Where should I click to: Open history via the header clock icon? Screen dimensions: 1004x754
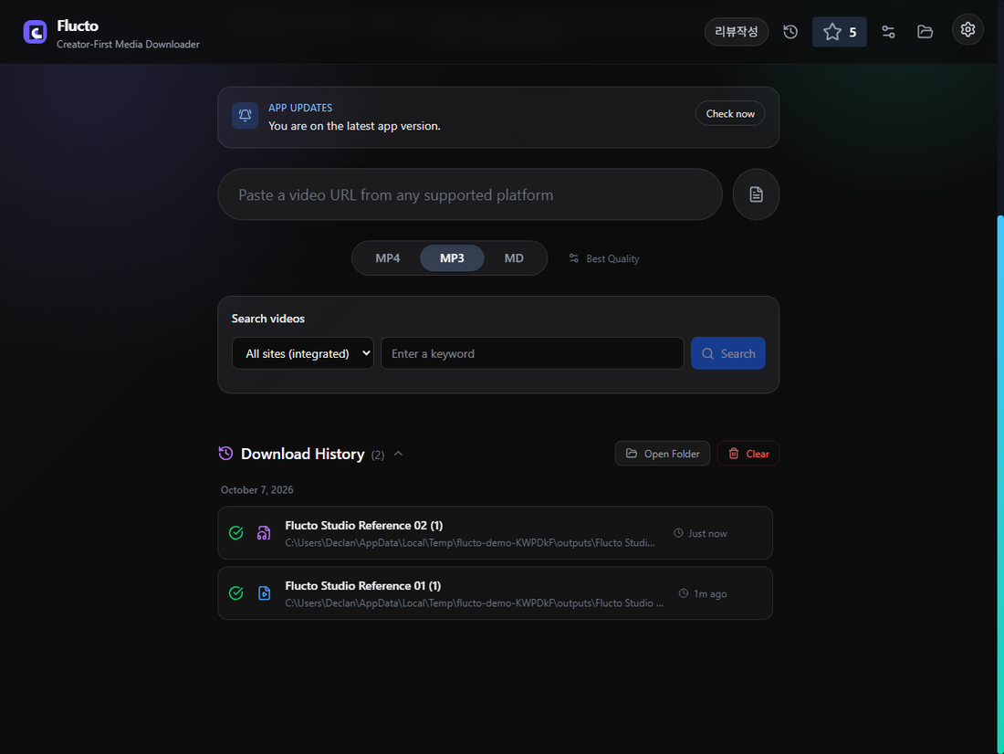(790, 32)
